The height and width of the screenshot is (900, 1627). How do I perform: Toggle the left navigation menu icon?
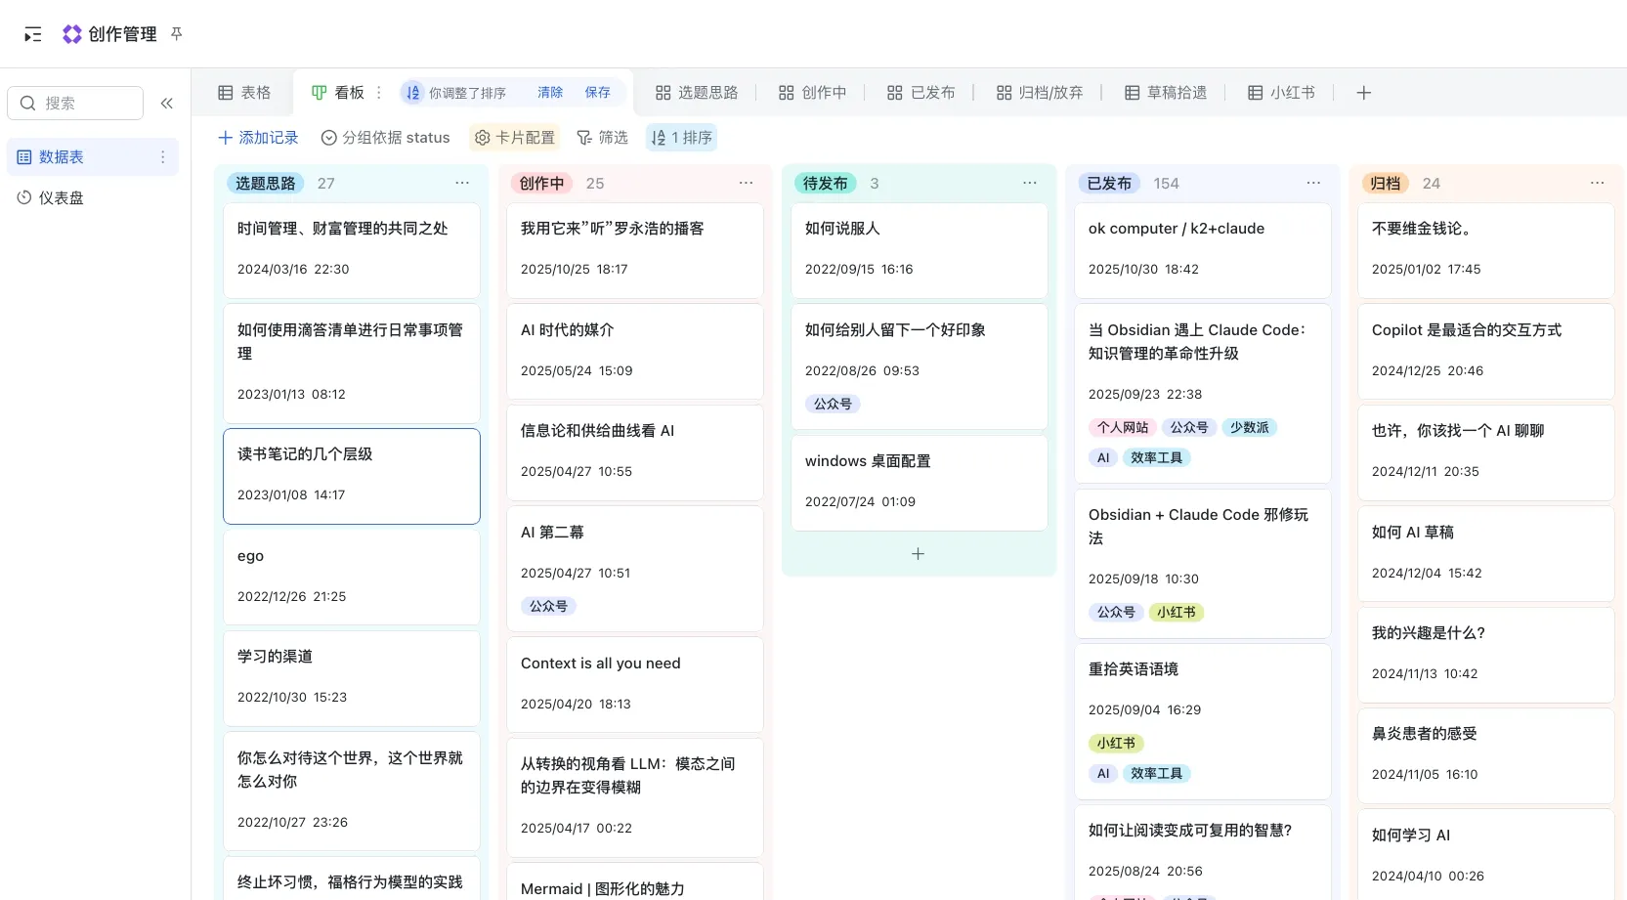(33, 35)
